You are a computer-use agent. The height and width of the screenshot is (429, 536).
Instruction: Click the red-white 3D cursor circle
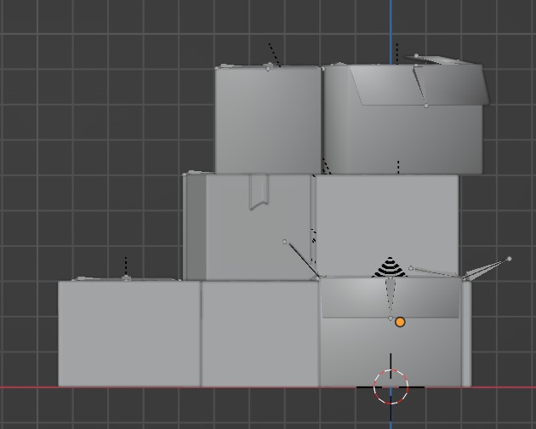391,387
